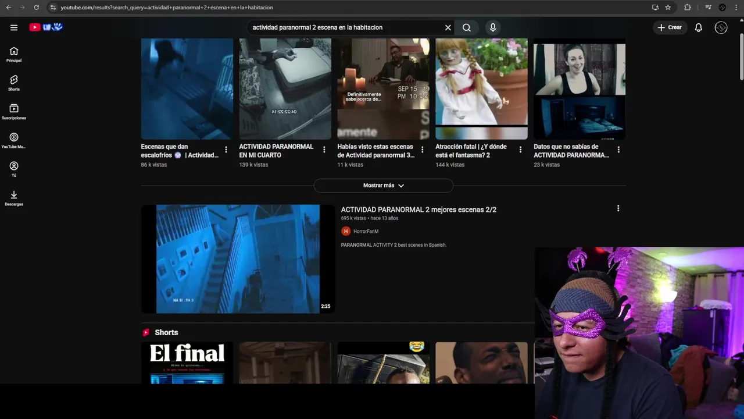Screen dimensions: 744x419
Task: Open Descargas in the sidebar
Action: pos(14,198)
